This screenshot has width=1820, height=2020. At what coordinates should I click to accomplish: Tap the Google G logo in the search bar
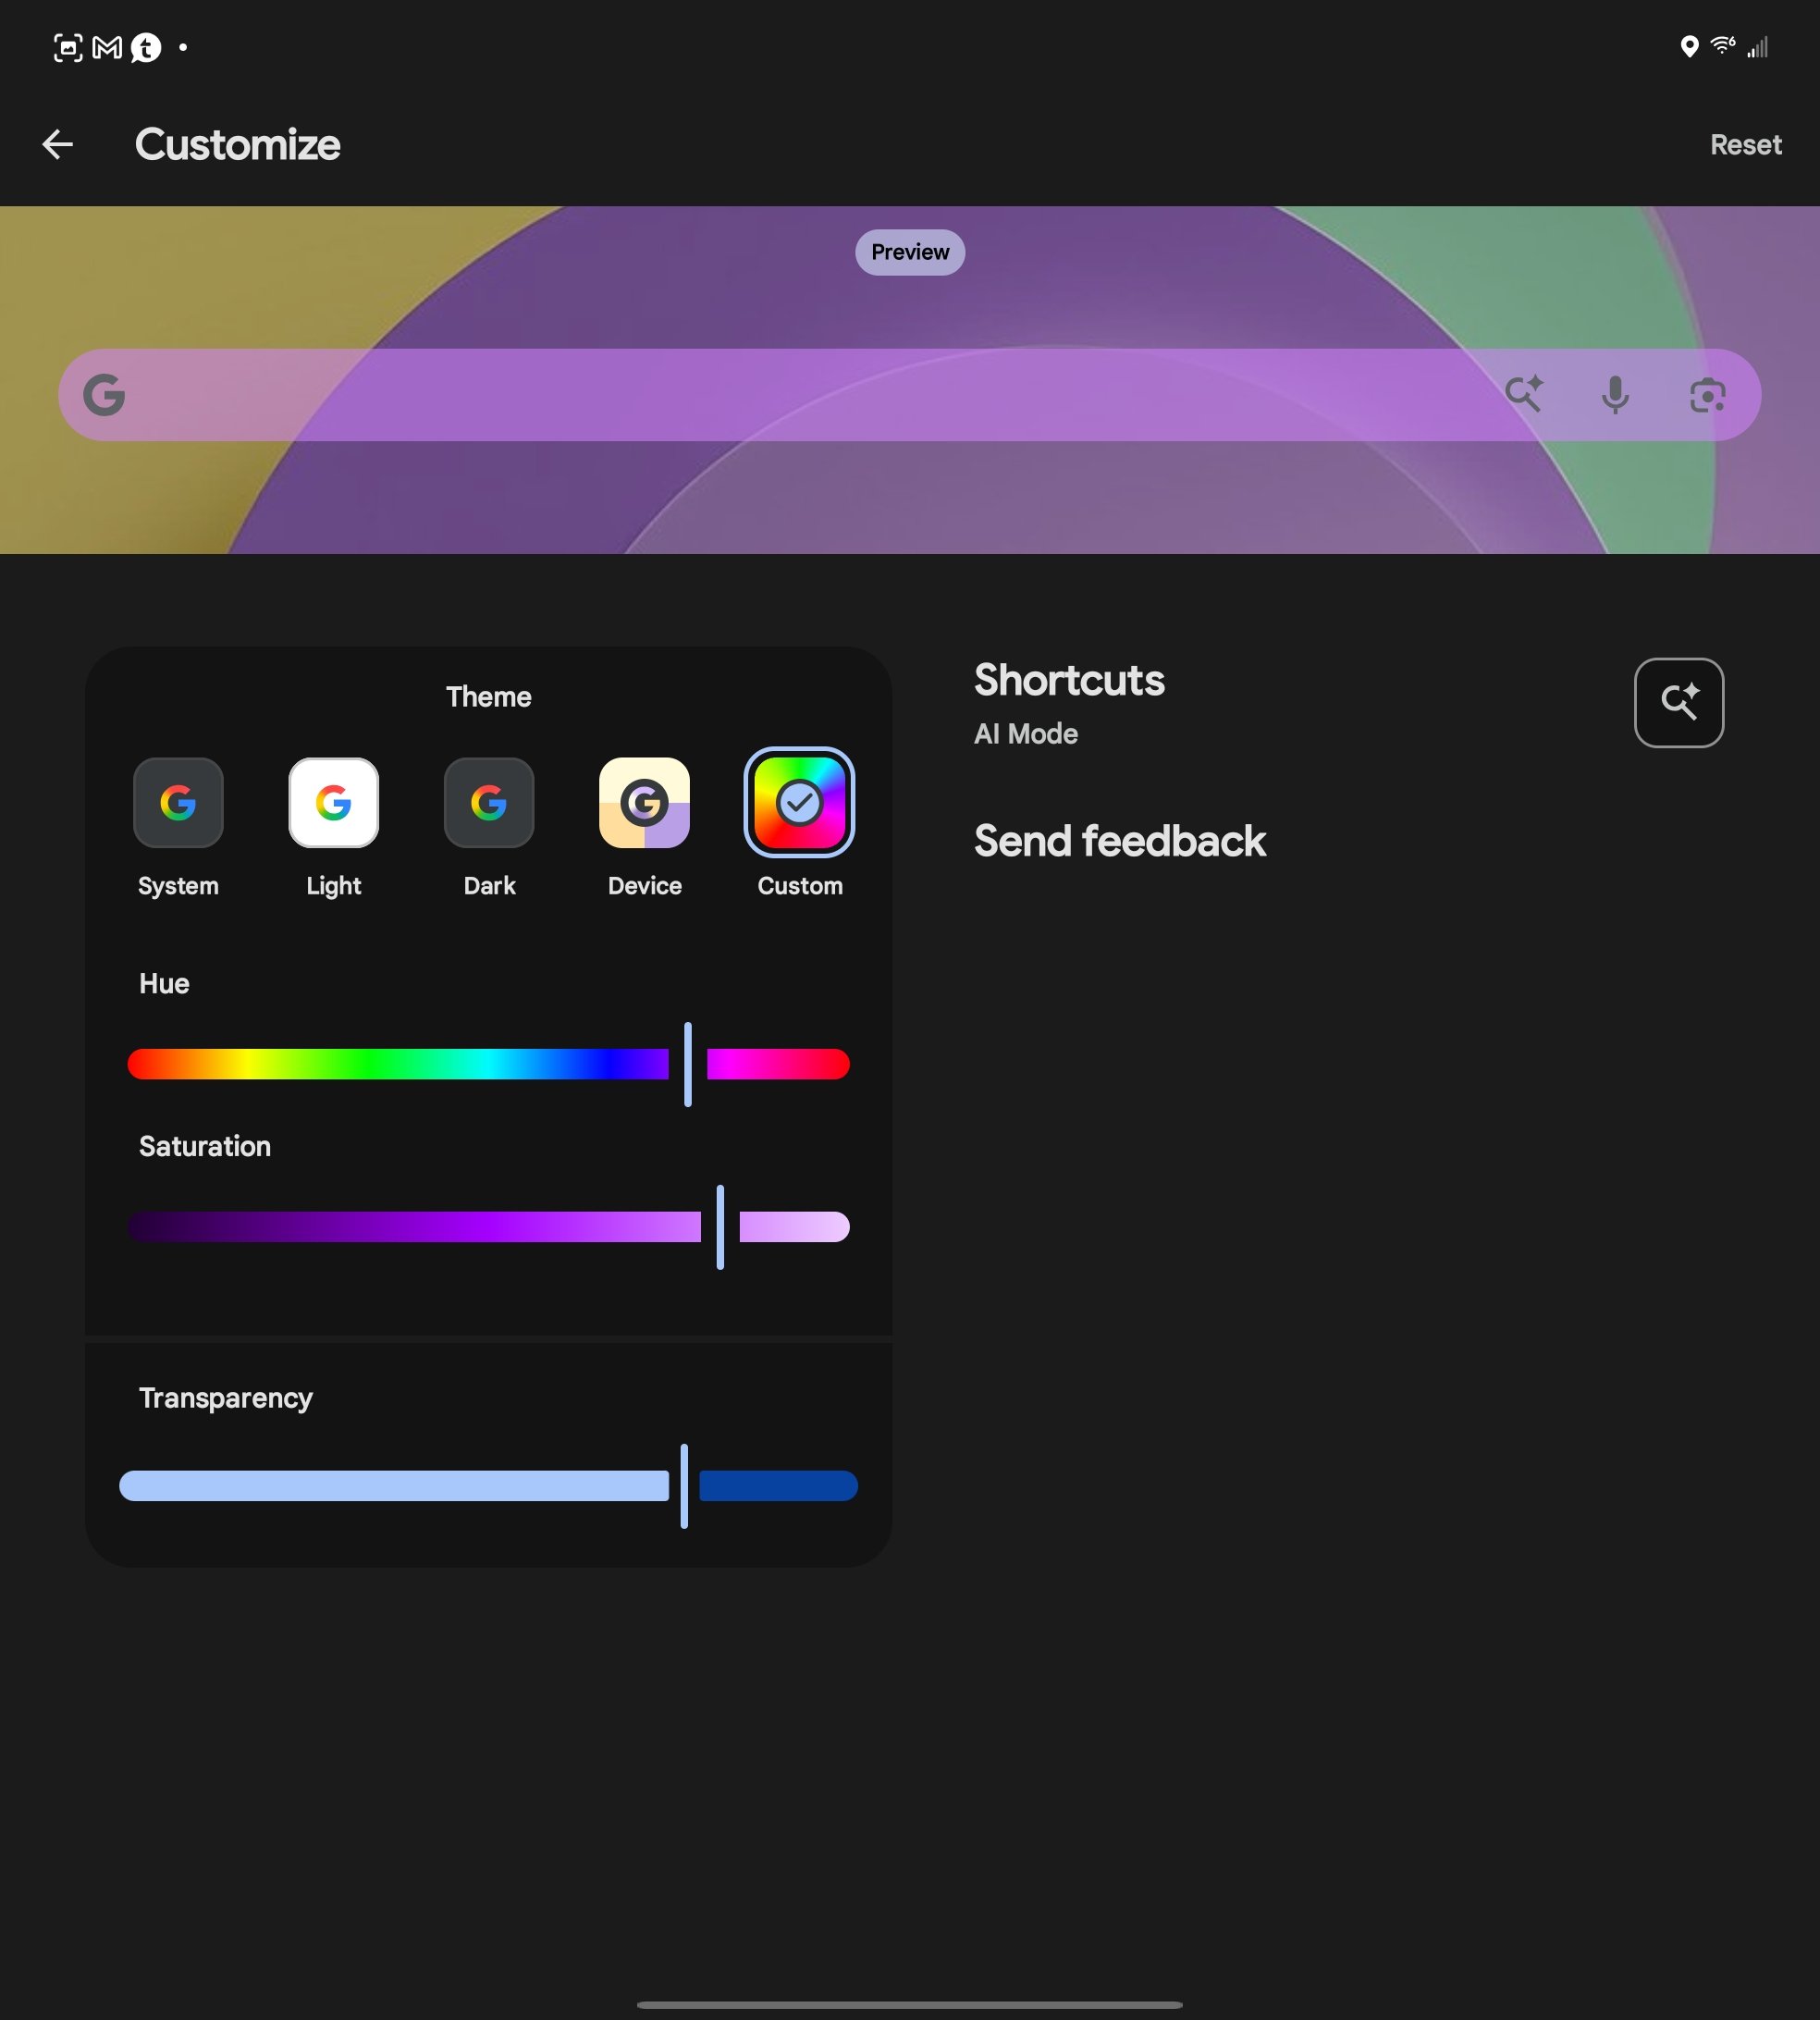tap(104, 395)
